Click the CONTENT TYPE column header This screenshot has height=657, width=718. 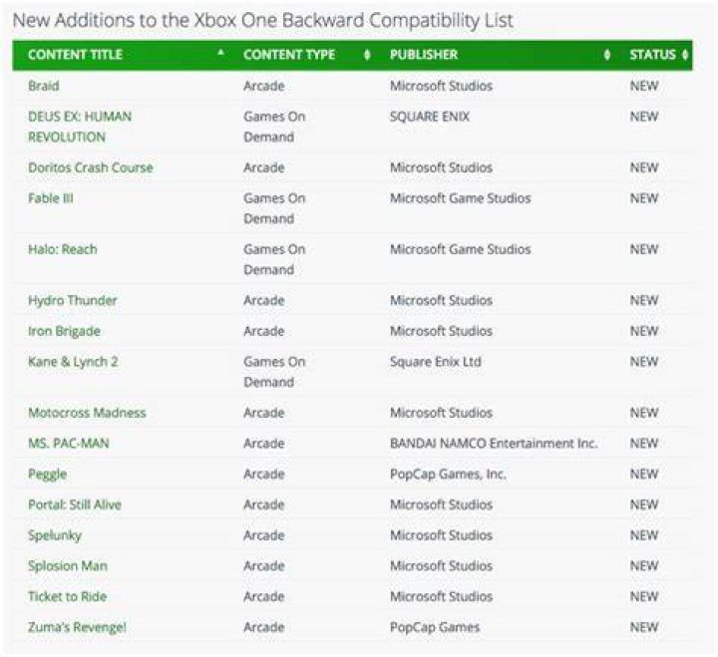(289, 55)
